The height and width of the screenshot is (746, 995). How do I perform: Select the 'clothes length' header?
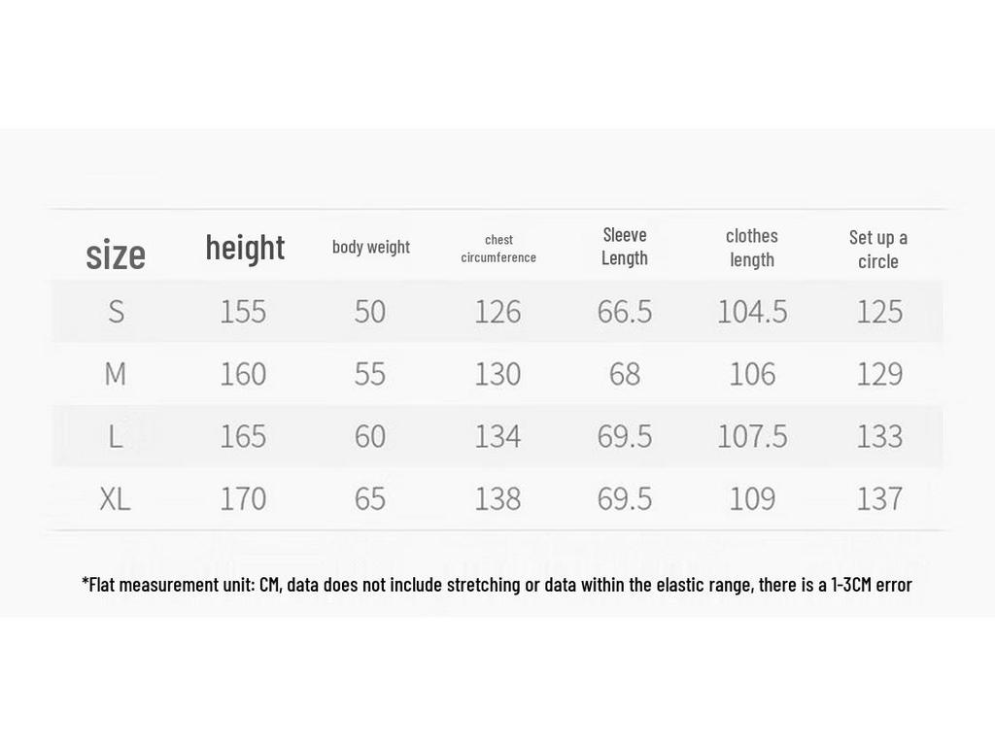point(752,248)
